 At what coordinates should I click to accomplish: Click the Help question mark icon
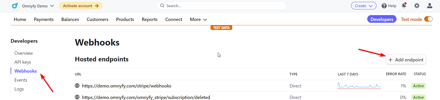pos(384,6)
